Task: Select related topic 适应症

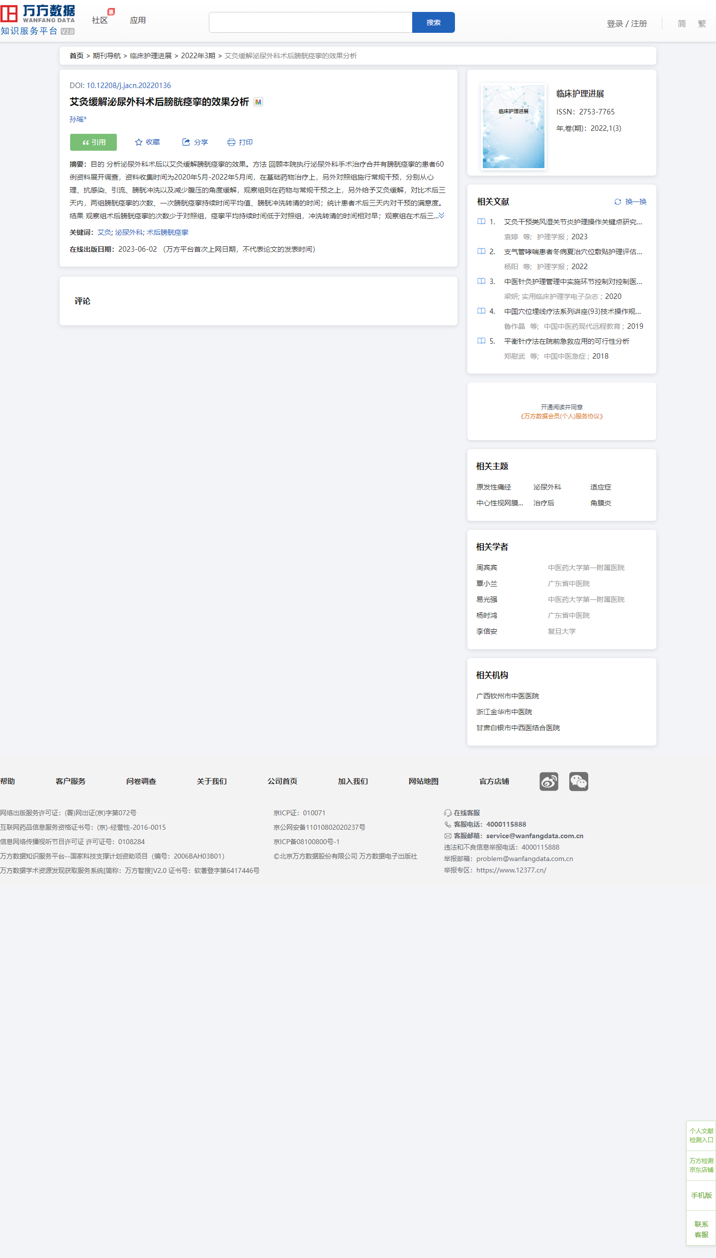Action: 601,487
